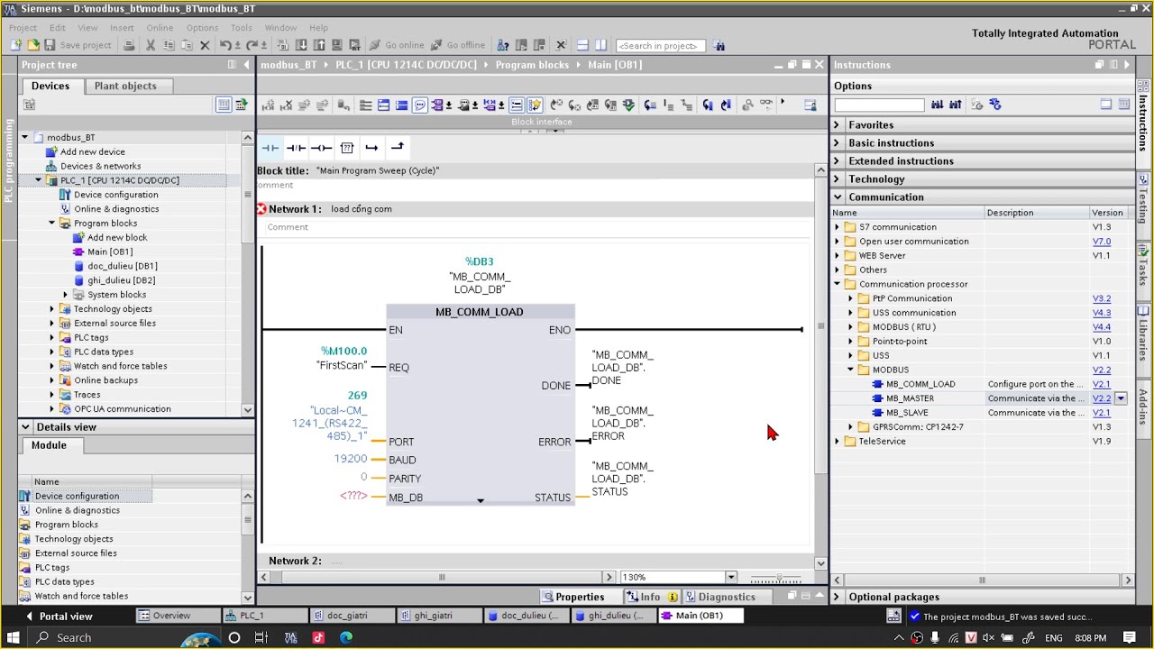The height and width of the screenshot is (649, 1154).
Task: Expand the Technology objects tree node
Action: click(52, 309)
